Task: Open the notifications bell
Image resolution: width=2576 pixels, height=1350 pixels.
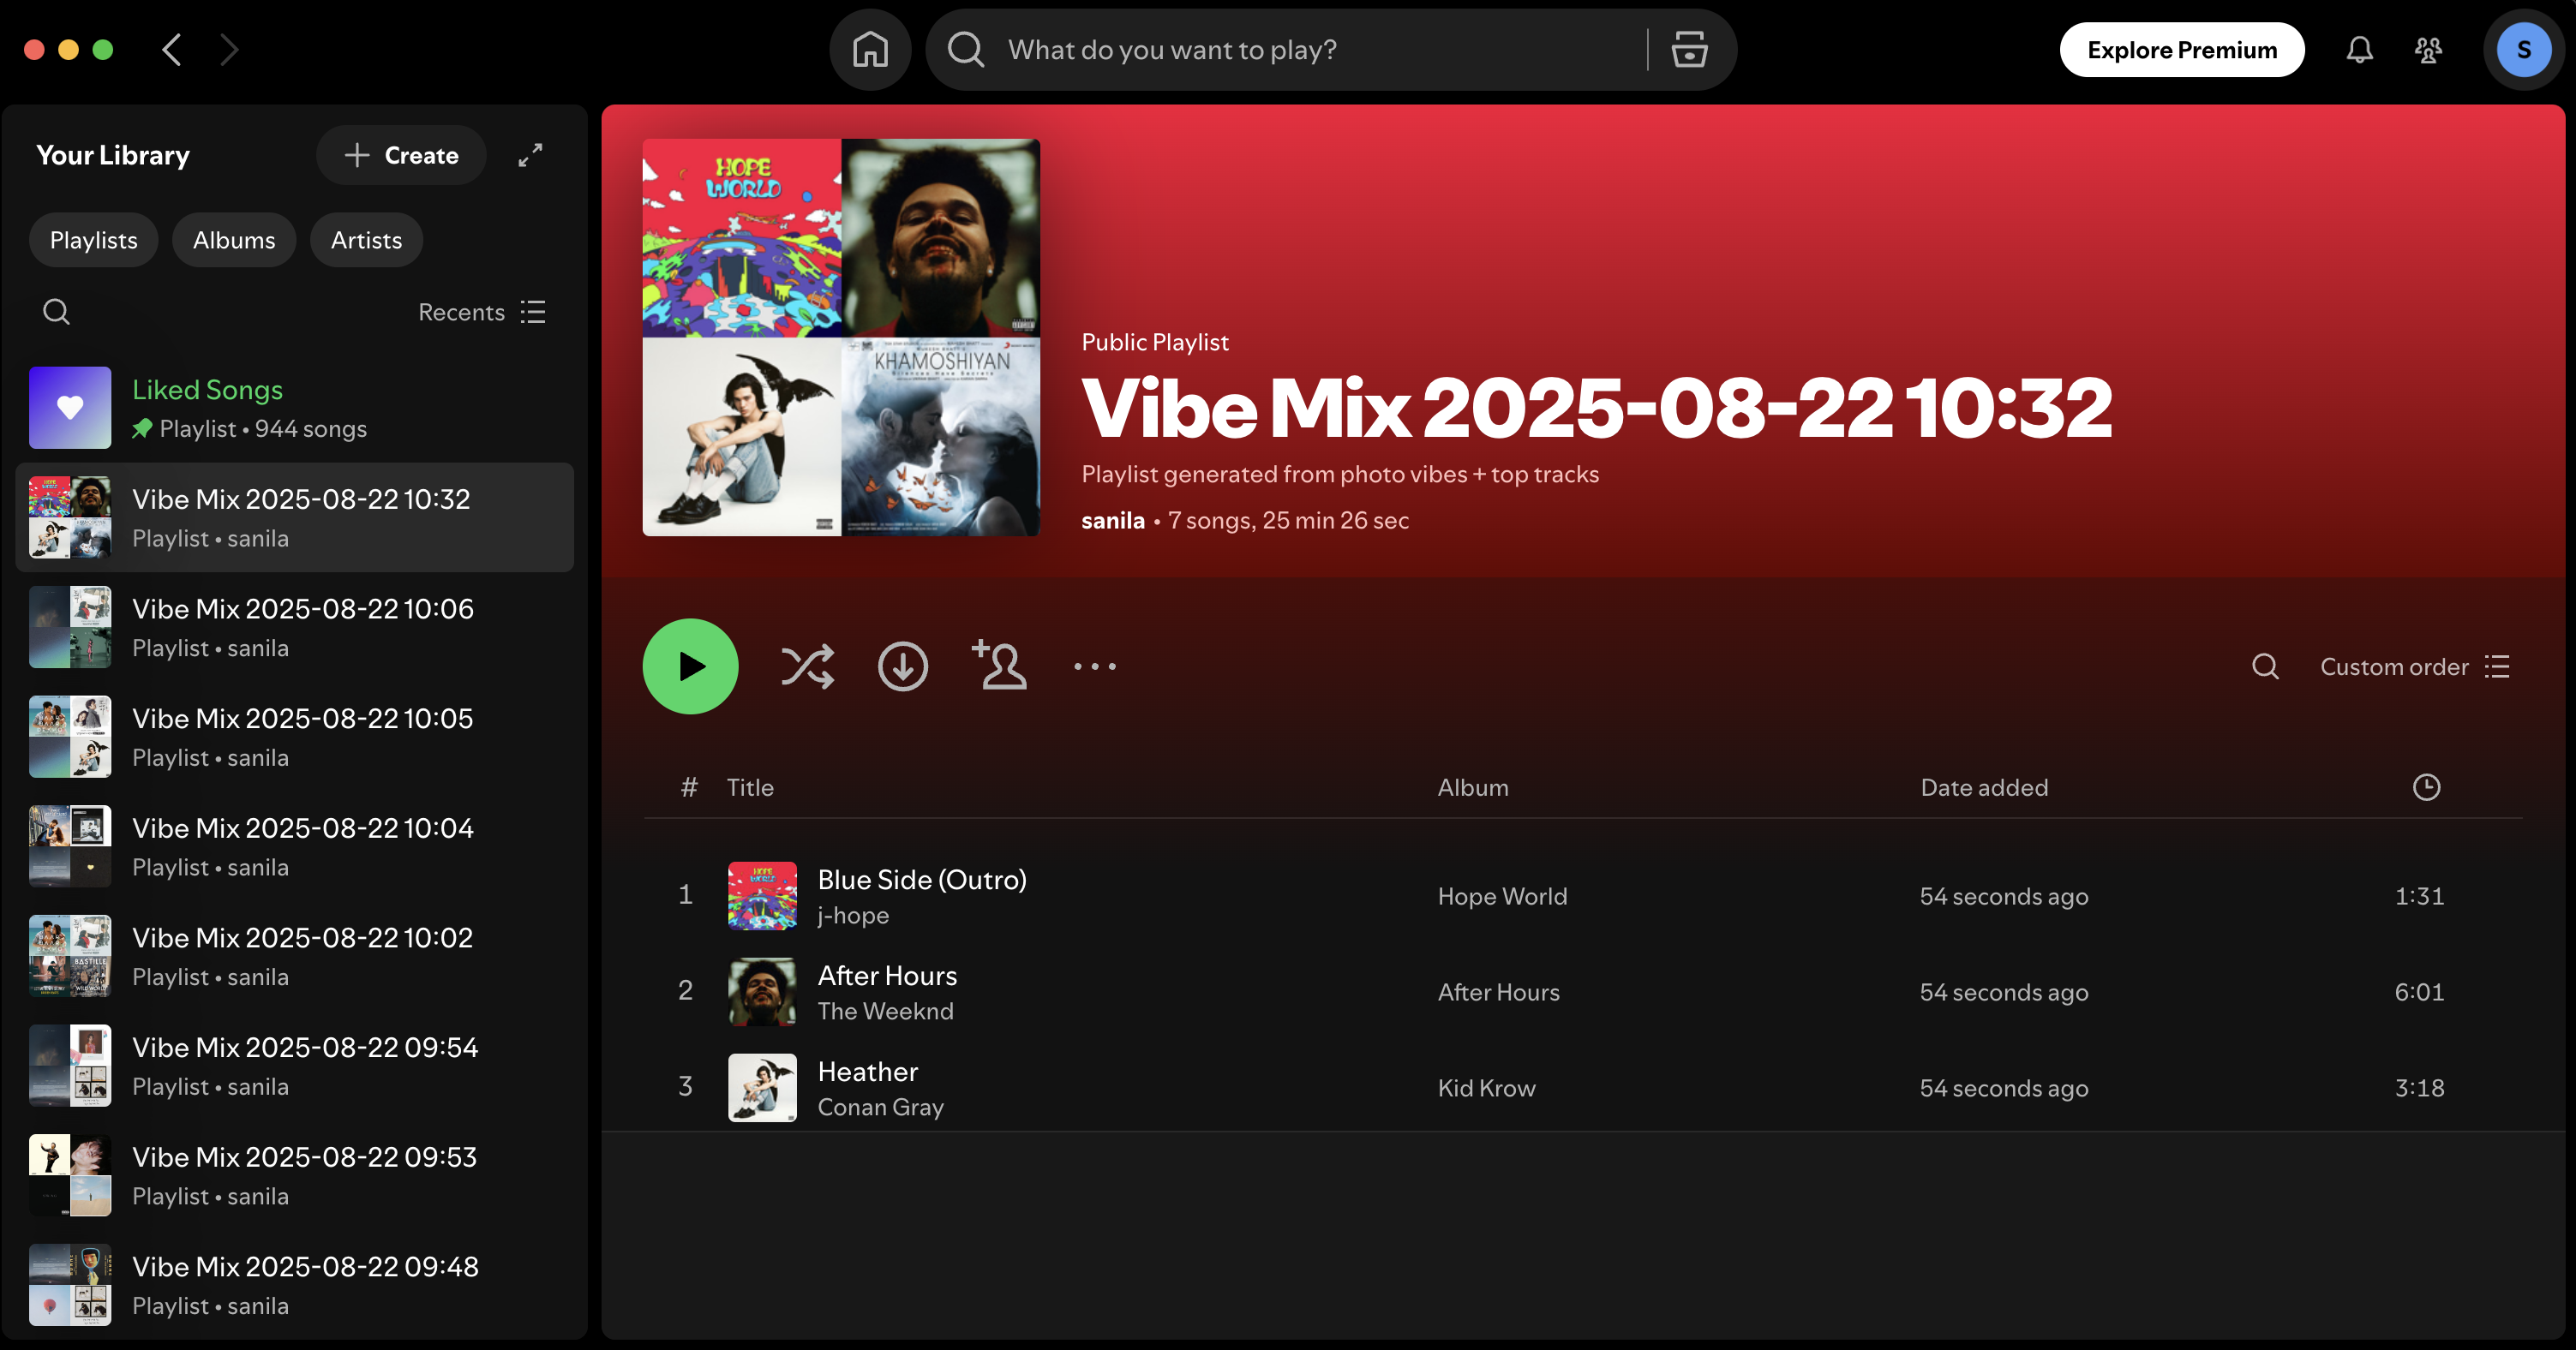Action: point(2359,49)
